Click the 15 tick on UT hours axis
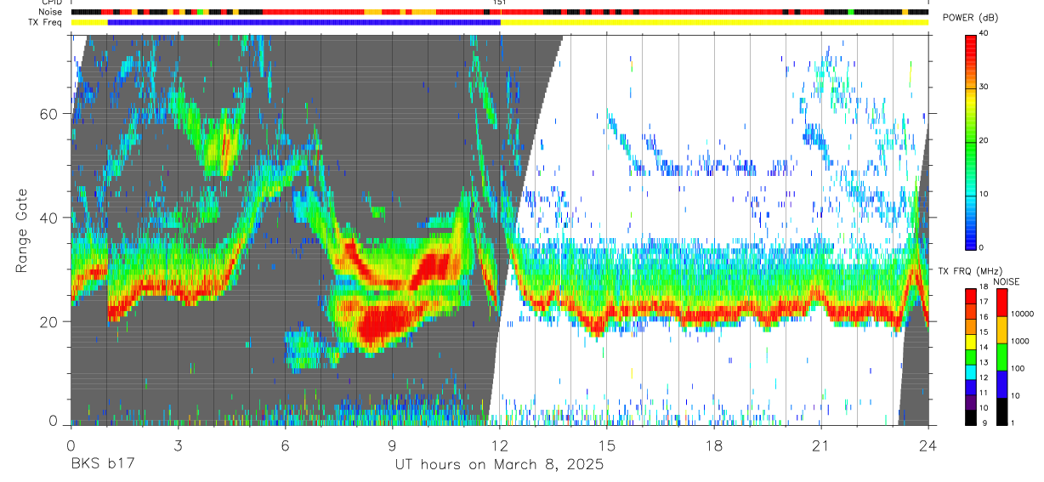The width and height of the screenshot is (1044, 482). click(x=606, y=445)
